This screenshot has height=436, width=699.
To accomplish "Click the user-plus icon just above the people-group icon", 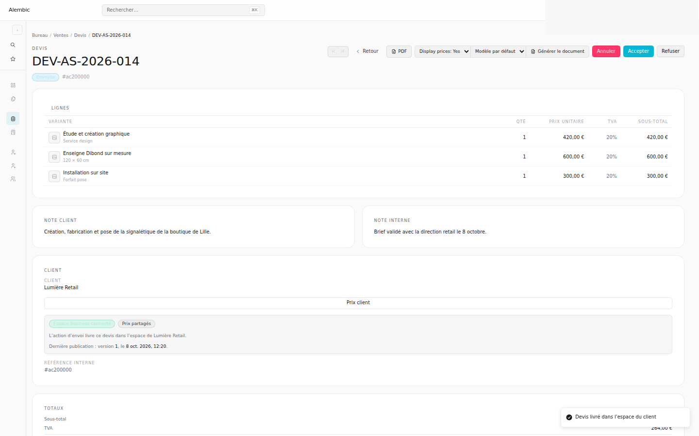I will click(x=13, y=166).
